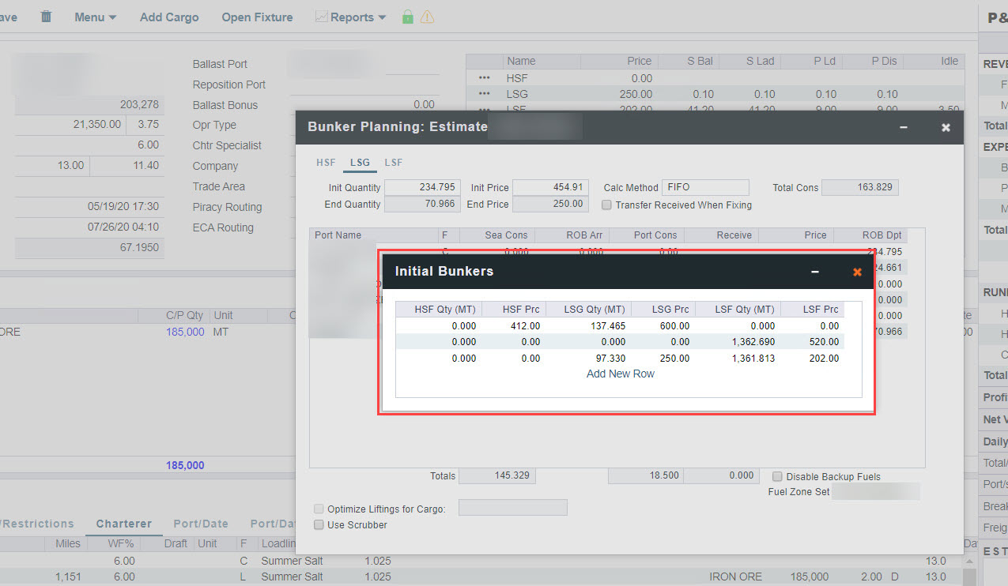The width and height of the screenshot is (1008, 586).
Task: Click the Add Cargo button
Action: point(169,17)
